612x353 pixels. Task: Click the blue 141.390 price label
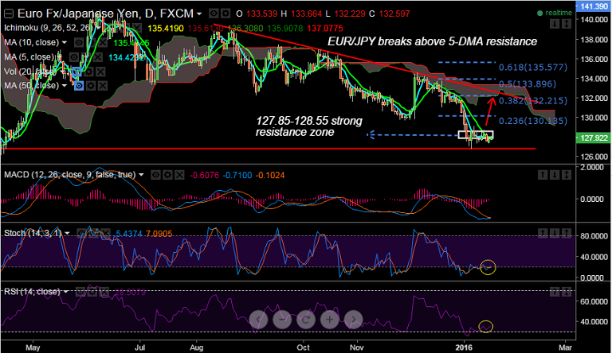[594, 6]
